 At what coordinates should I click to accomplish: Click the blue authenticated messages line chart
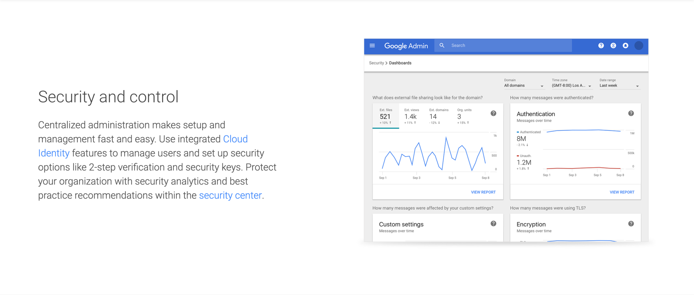pyautogui.click(x=583, y=131)
